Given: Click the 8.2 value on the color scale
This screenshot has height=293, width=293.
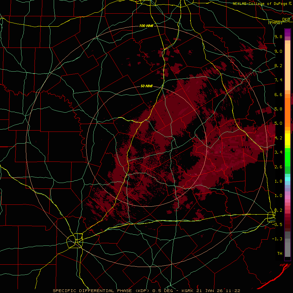Looking at the screenshot, I should pyautogui.click(x=278, y=65).
